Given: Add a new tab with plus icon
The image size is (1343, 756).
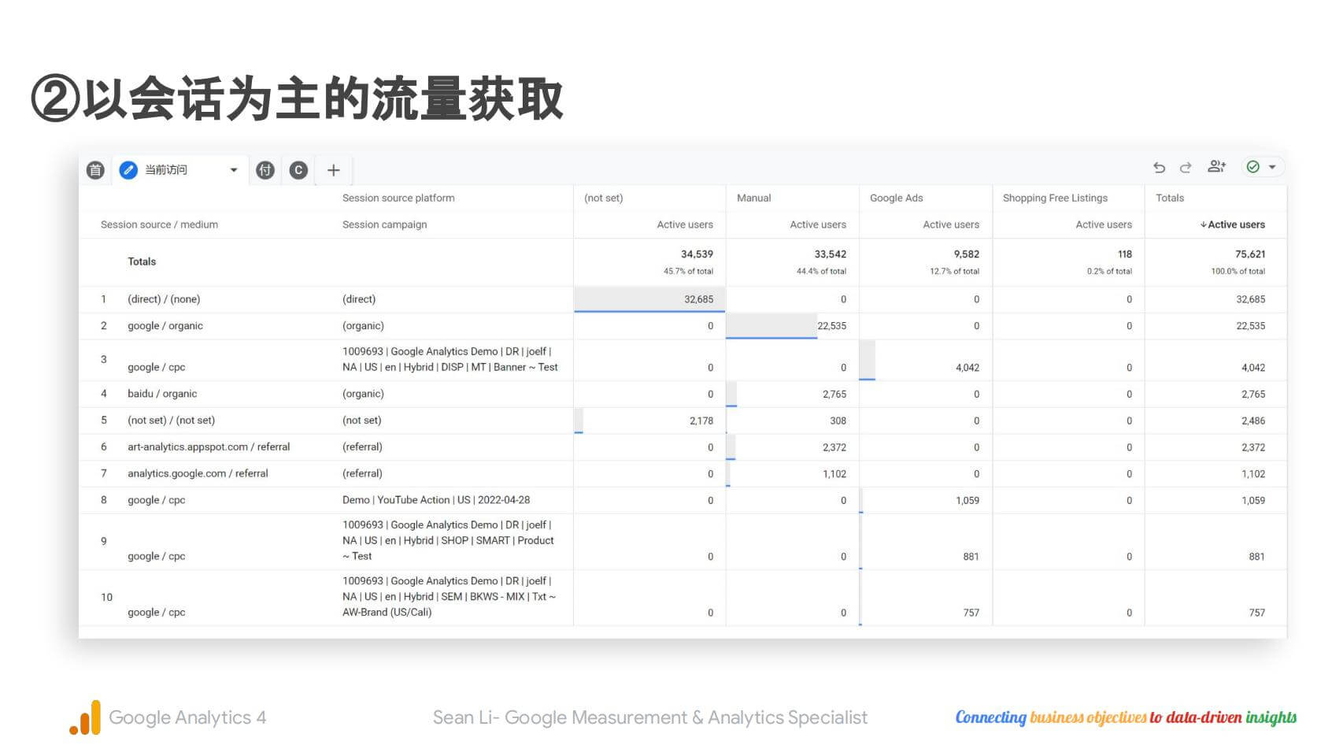Looking at the screenshot, I should click(333, 170).
